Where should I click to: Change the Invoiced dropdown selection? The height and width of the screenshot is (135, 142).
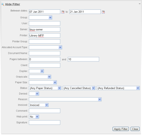coord(39,105)
